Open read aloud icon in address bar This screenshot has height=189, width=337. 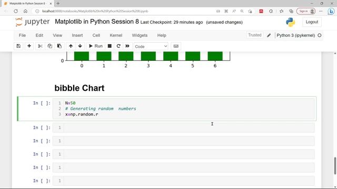point(234,11)
